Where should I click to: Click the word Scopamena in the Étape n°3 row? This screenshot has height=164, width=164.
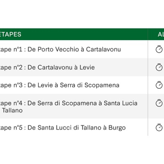102,85
